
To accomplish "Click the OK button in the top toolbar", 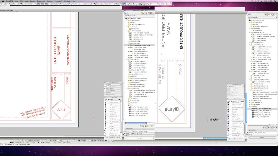I will [x=161, y=4].
